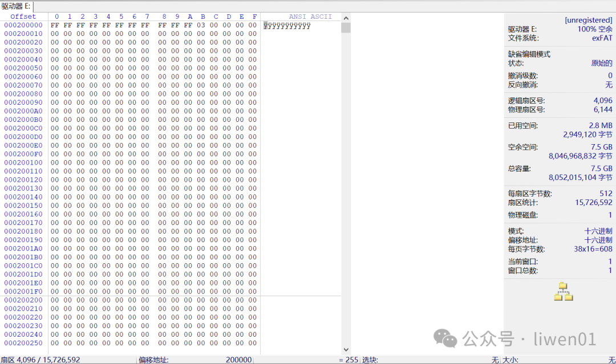Click the exFAT file system value
Viewport: 616px width, 364px height.
(602, 38)
